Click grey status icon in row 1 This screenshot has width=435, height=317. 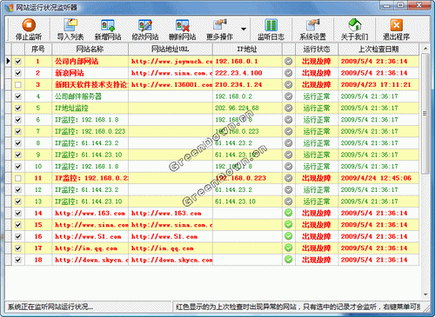point(288,62)
